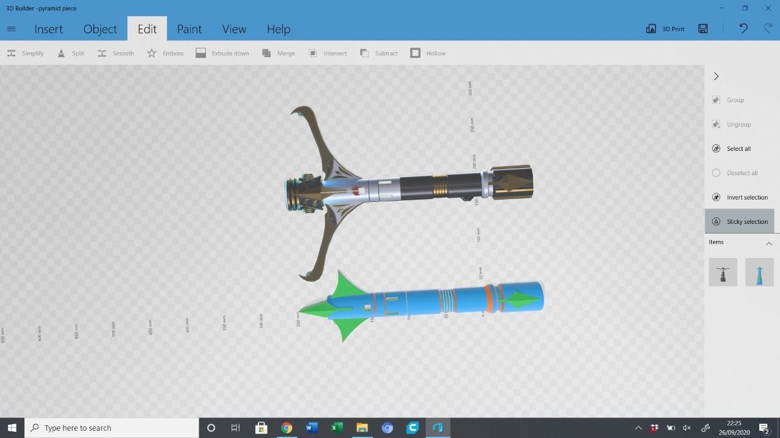The height and width of the screenshot is (438, 780).
Task: Select the Emboss tool
Action: 165,53
